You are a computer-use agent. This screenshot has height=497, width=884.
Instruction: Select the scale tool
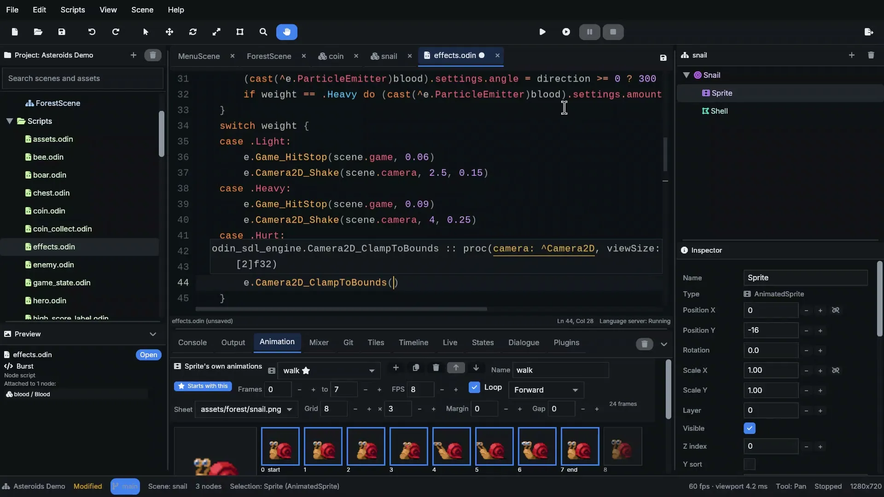tap(216, 32)
